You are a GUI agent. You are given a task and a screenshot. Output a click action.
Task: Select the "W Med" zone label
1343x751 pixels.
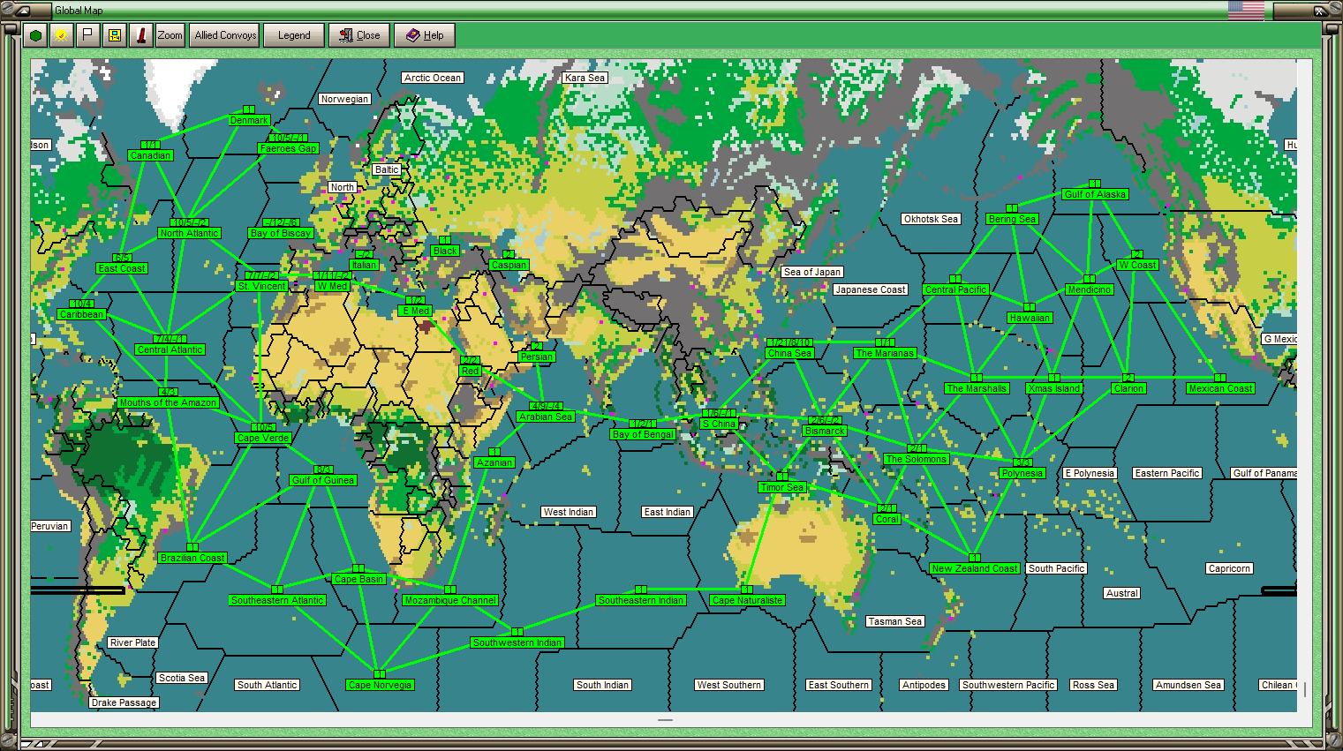[x=332, y=286]
